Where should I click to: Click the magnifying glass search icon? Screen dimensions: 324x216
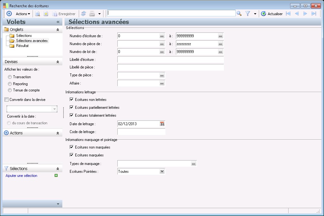click(x=239, y=14)
